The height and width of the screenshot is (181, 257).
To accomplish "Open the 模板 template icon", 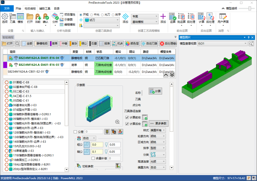I will (20, 18).
